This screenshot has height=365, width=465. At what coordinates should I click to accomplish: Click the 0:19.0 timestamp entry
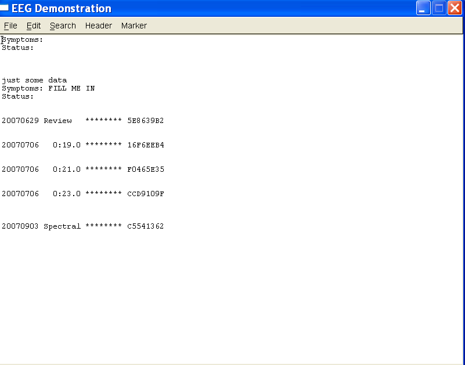[67, 145]
